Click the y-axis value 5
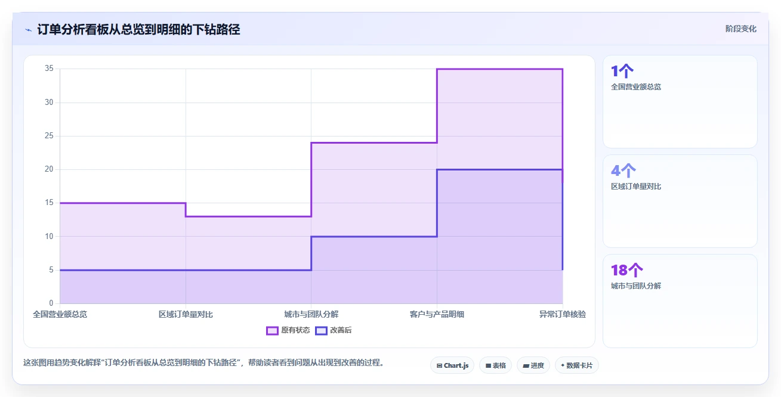 pos(51,270)
